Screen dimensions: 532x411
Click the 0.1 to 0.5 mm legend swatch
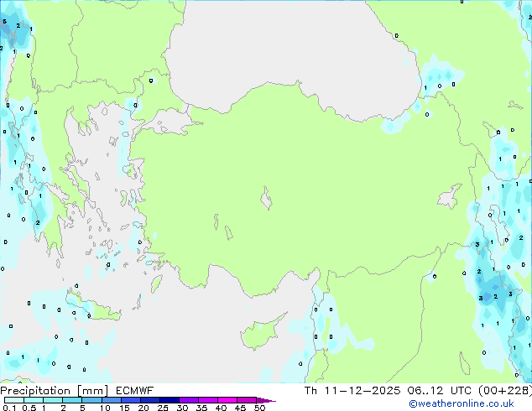tap(14, 400)
